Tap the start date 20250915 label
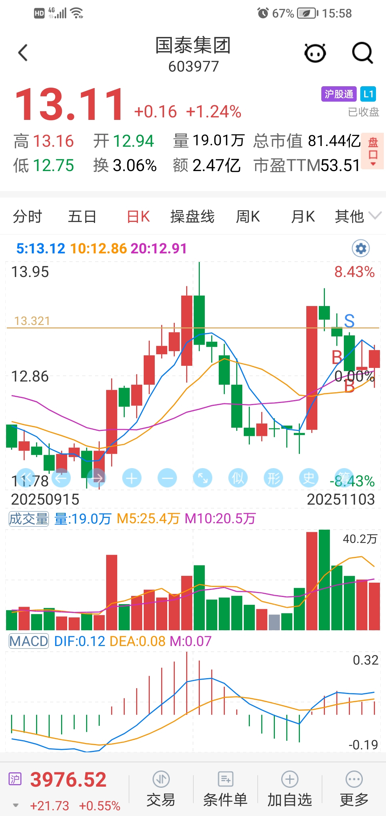This screenshot has width=386, height=816. pos(45,500)
